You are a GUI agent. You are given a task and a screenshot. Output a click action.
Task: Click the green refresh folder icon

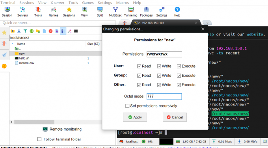(x=32, y=31)
